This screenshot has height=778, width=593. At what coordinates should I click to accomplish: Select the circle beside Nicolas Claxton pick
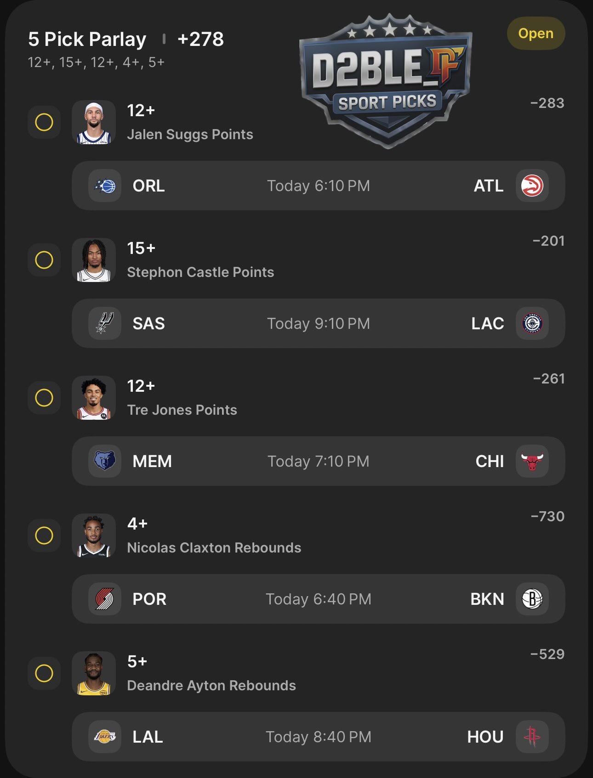coord(44,536)
